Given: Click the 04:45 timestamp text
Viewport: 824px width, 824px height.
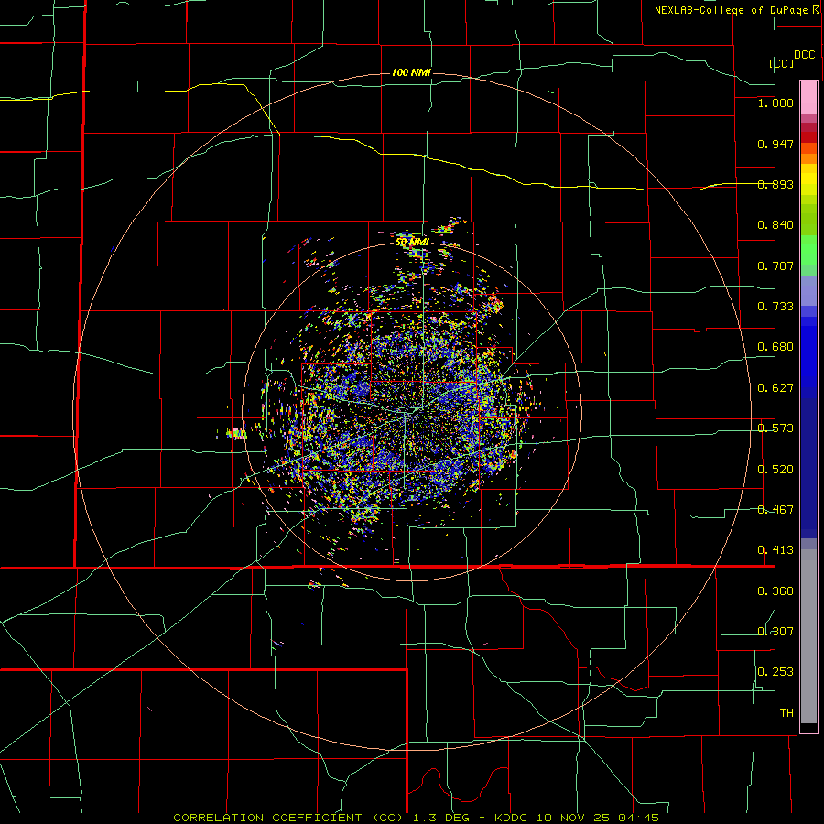Looking at the screenshot, I should click(x=637, y=818).
